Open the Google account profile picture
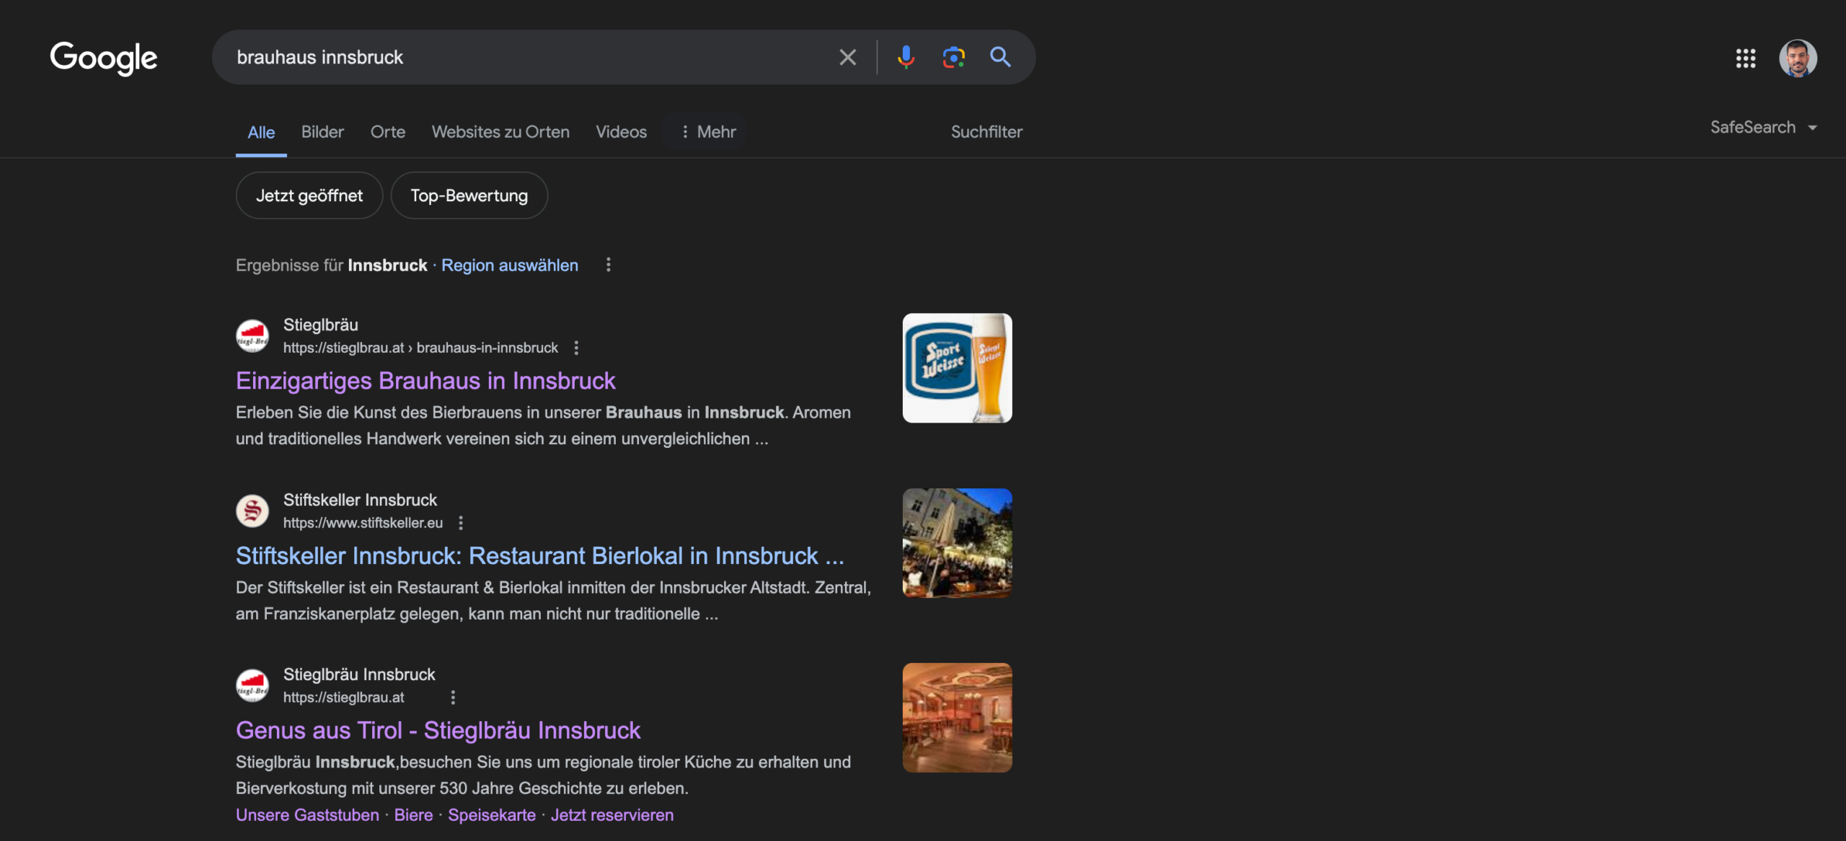1846x841 pixels. pyautogui.click(x=1798, y=58)
